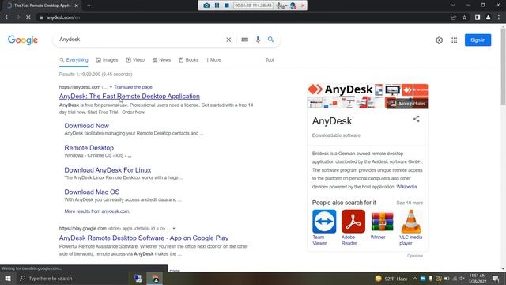The height and width of the screenshot is (285, 506).
Task: Open VLC media player related search
Action: 411,228
